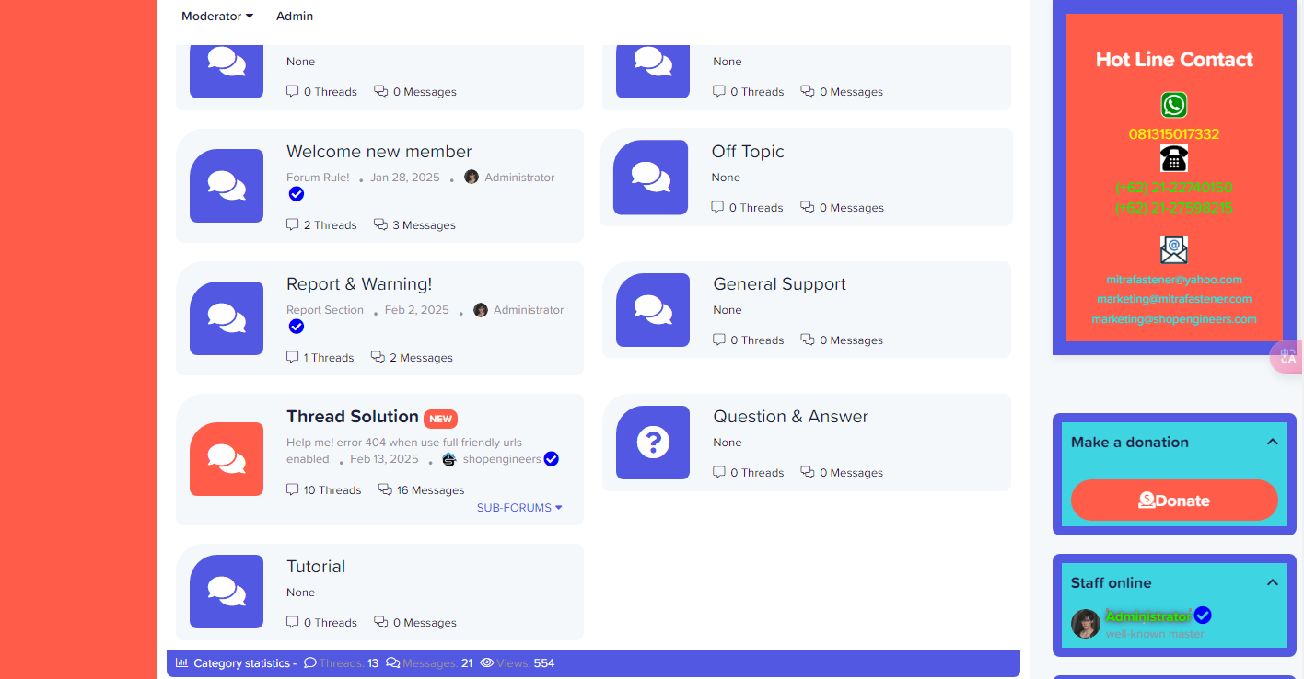Click the Administrator avatar under Staff online
The image size is (1304, 679).
click(1086, 624)
